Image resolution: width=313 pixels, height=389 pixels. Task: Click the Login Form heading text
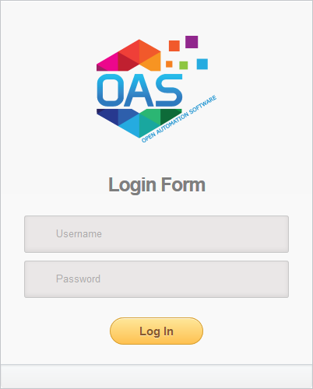[x=156, y=184]
